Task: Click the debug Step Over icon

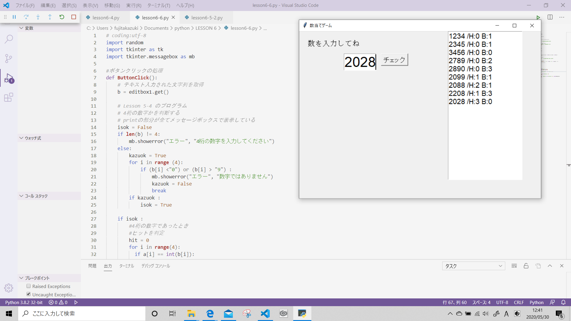Action: pos(26,17)
